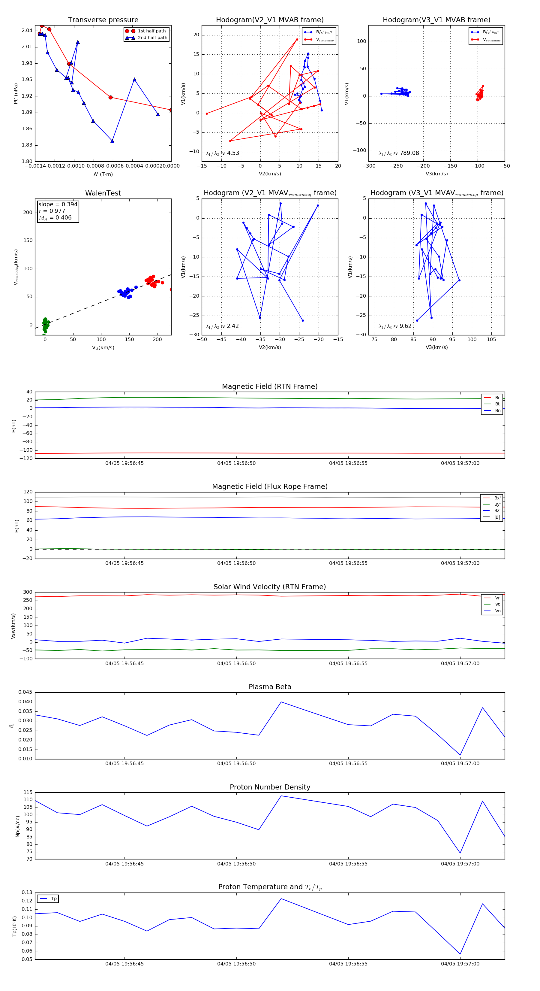Select the "Vt" legend entry
Image resolution: width=540 pixels, height=991 pixels.
click(492, 605)
